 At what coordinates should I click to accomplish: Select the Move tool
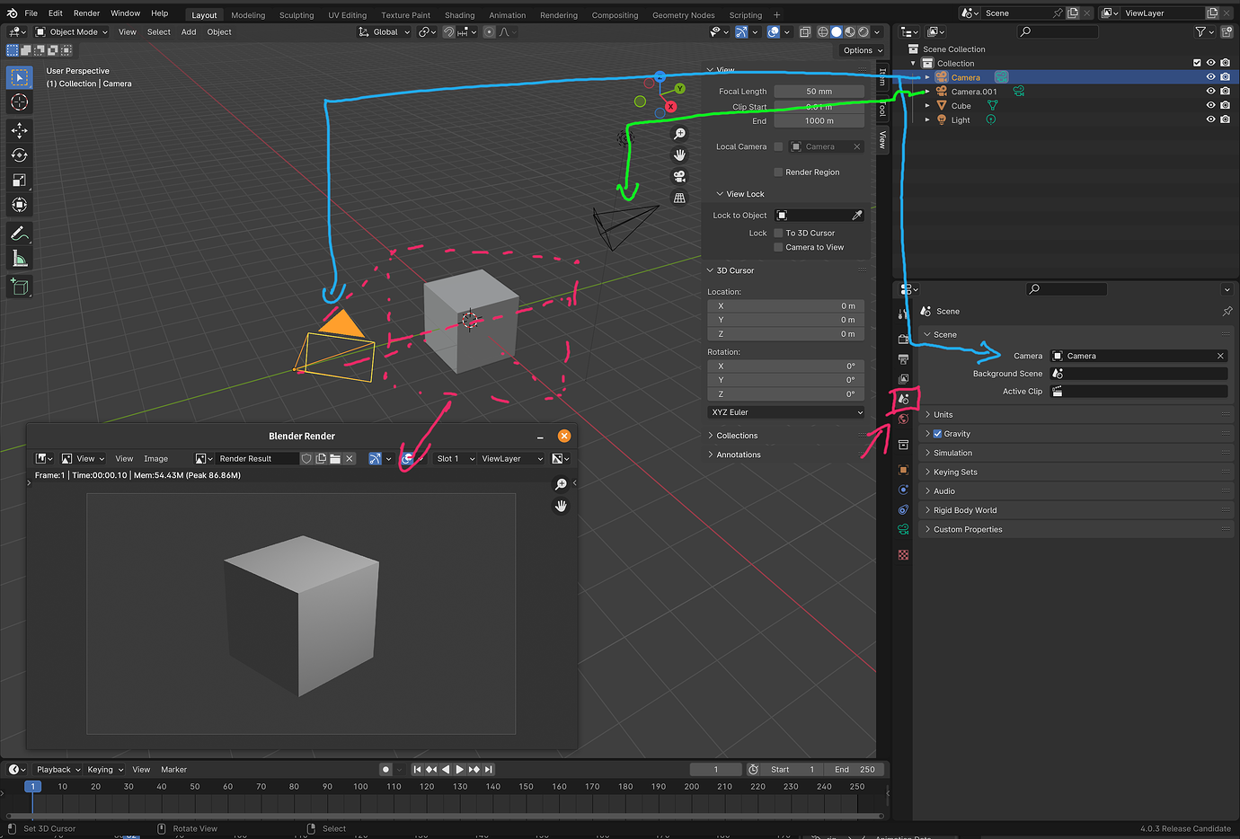(x=19, y=130)
